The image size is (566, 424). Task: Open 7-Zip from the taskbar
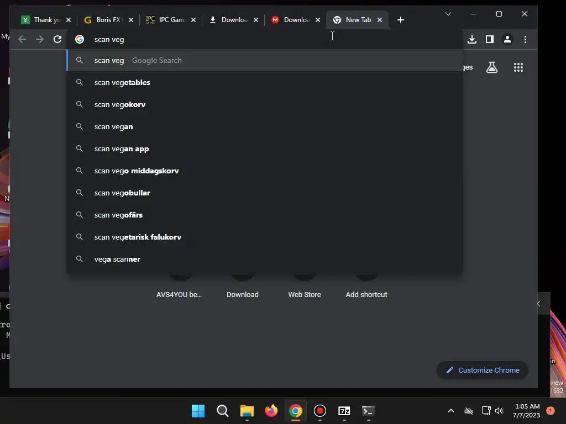(x=344, y=411)
